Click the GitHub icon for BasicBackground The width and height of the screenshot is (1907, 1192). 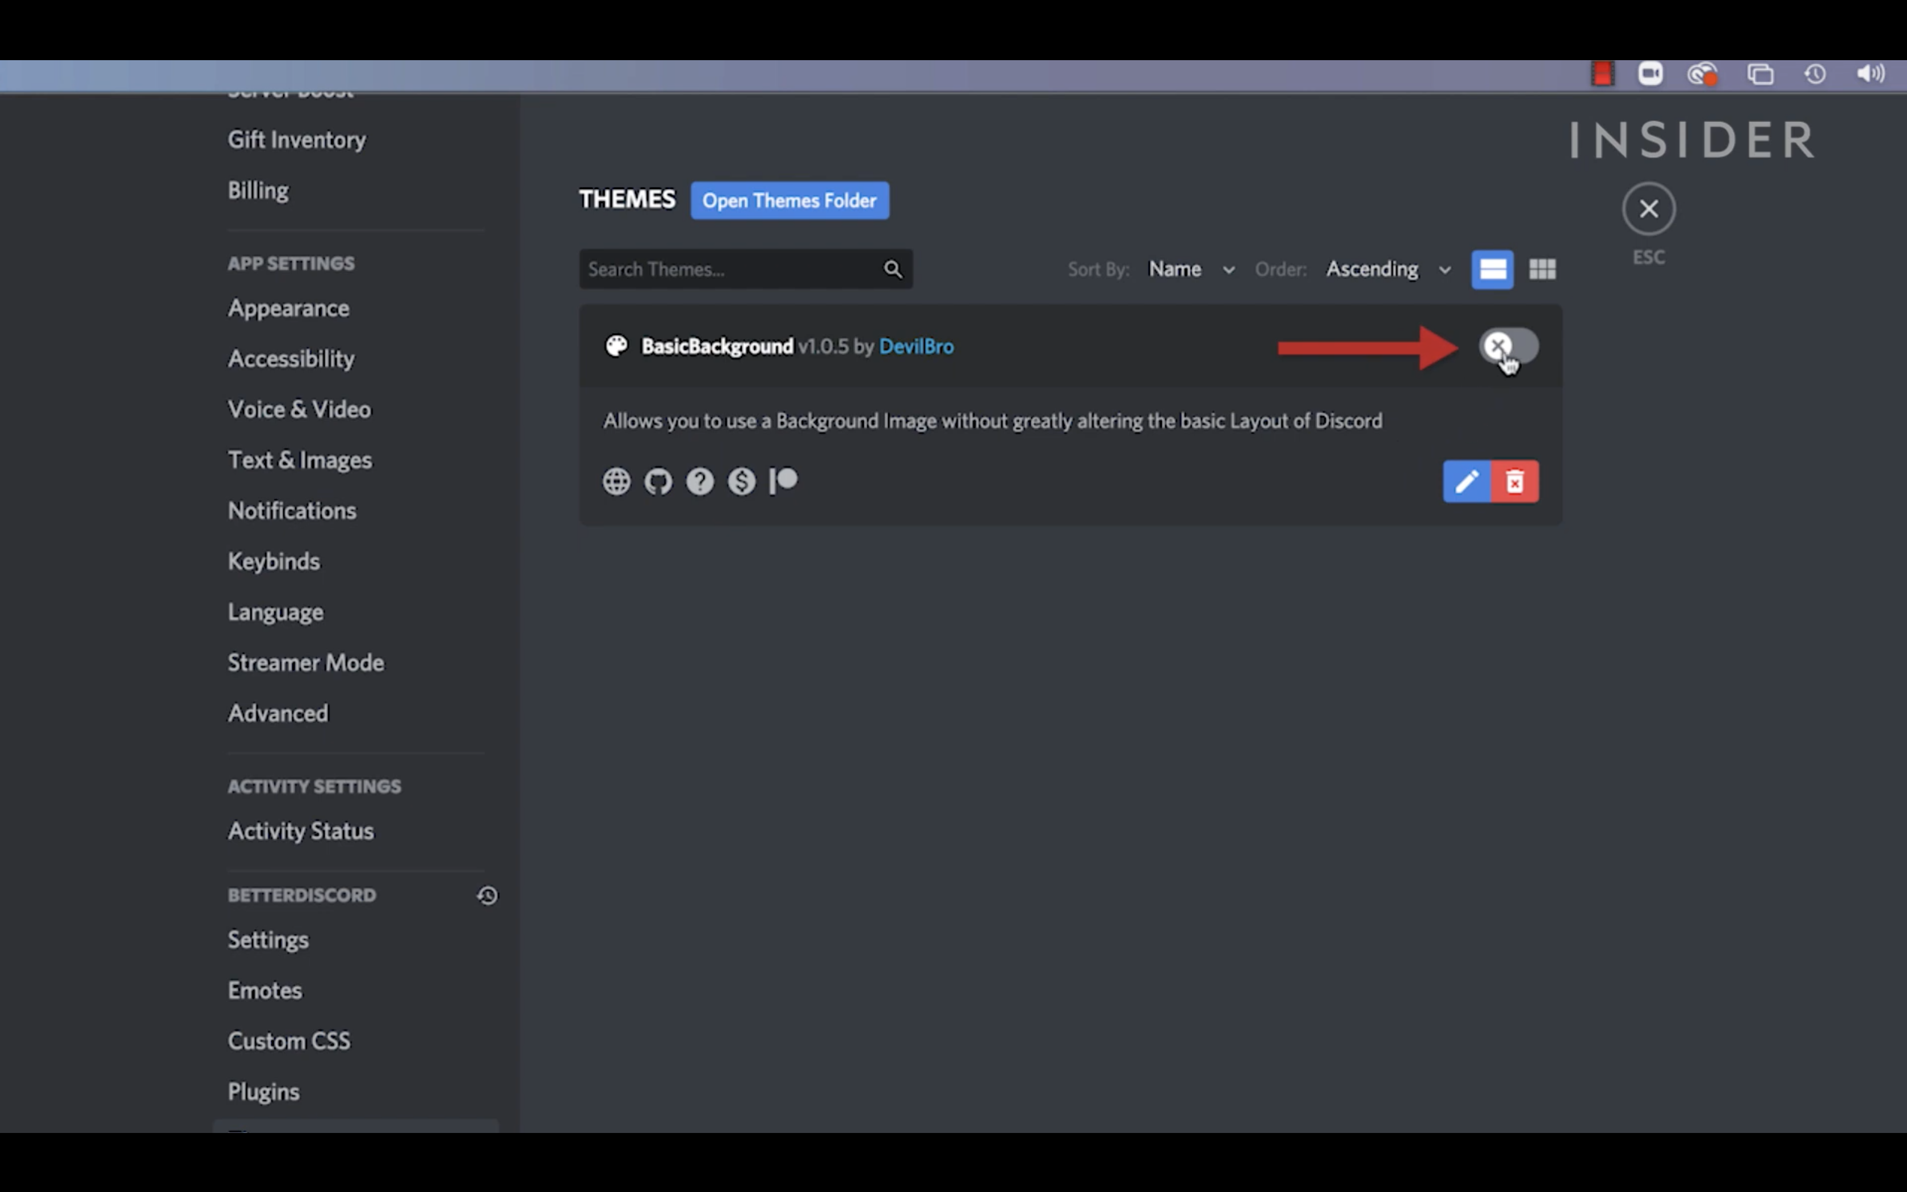click(658, 481)
